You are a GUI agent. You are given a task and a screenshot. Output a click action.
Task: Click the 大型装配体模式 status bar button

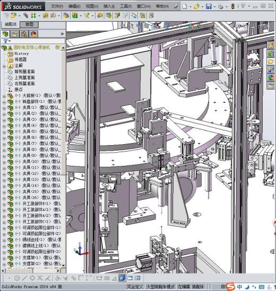(x=161, y=287)
